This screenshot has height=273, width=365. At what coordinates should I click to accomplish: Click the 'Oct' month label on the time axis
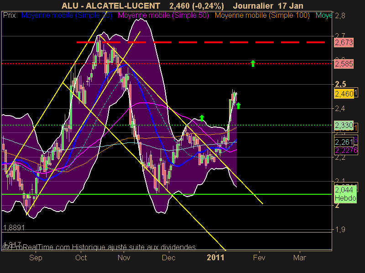pyautogui.click(x=81, y=258)
